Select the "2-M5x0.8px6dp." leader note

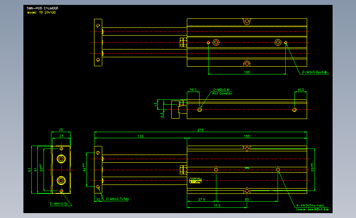[x=315, y=72]
